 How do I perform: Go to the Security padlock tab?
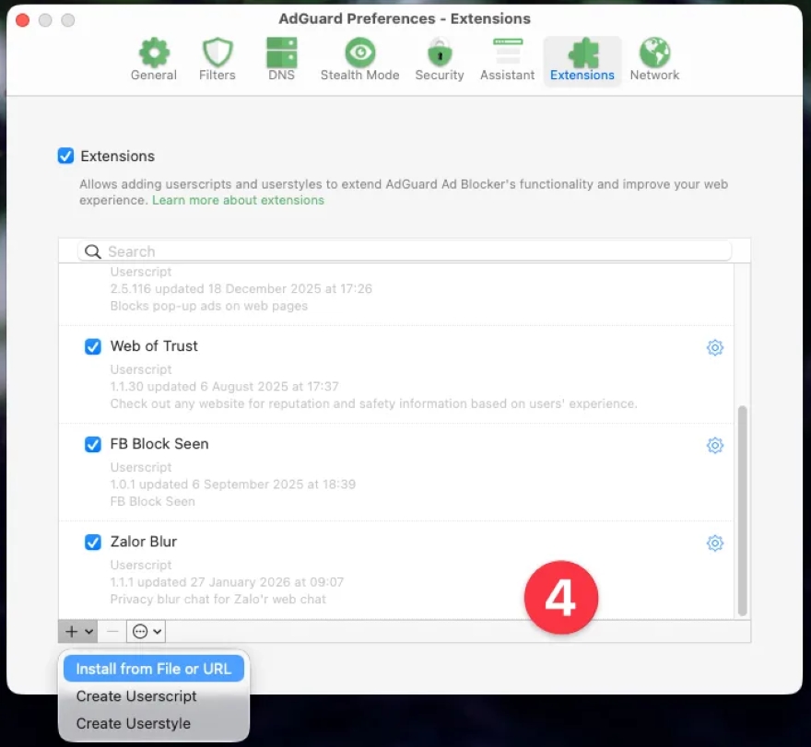point(439,60)
